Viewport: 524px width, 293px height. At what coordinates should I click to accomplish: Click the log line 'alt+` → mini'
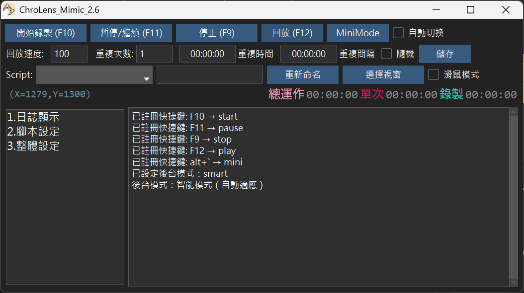click(x=187, y=162)
